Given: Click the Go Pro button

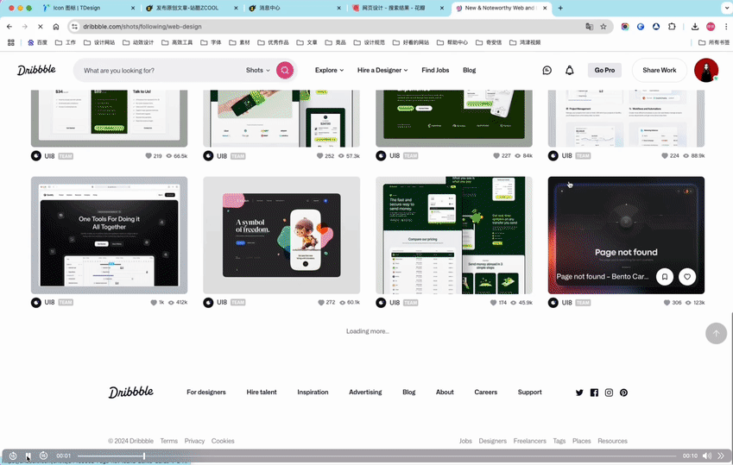Looking at the screenshot, I should tap(604, 70).
